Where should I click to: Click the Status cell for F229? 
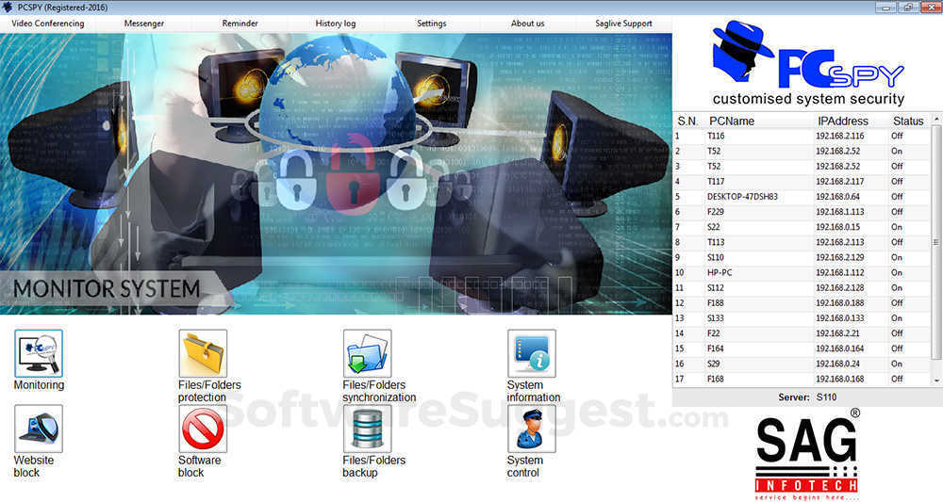click(897, 211)
